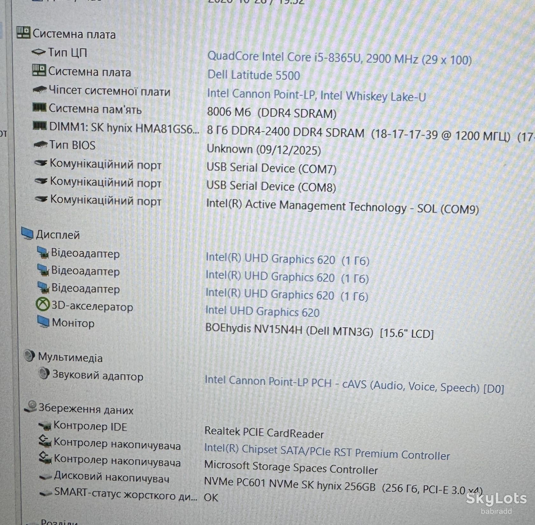Select the "Realtek PCIE CardReader" value
The image size is (535, 525).
click(264, 432)
